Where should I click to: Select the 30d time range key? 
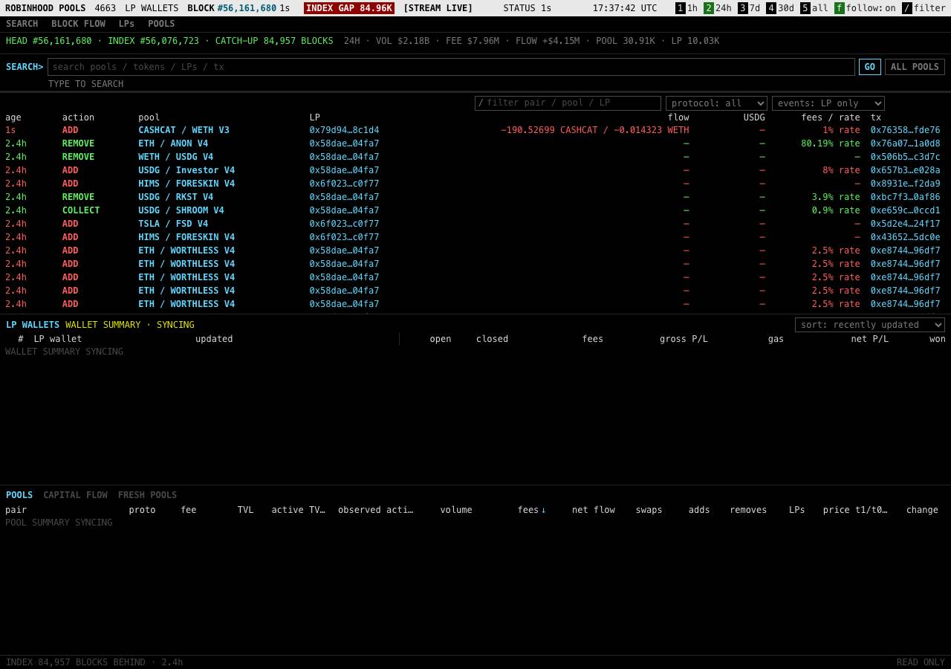780,8
